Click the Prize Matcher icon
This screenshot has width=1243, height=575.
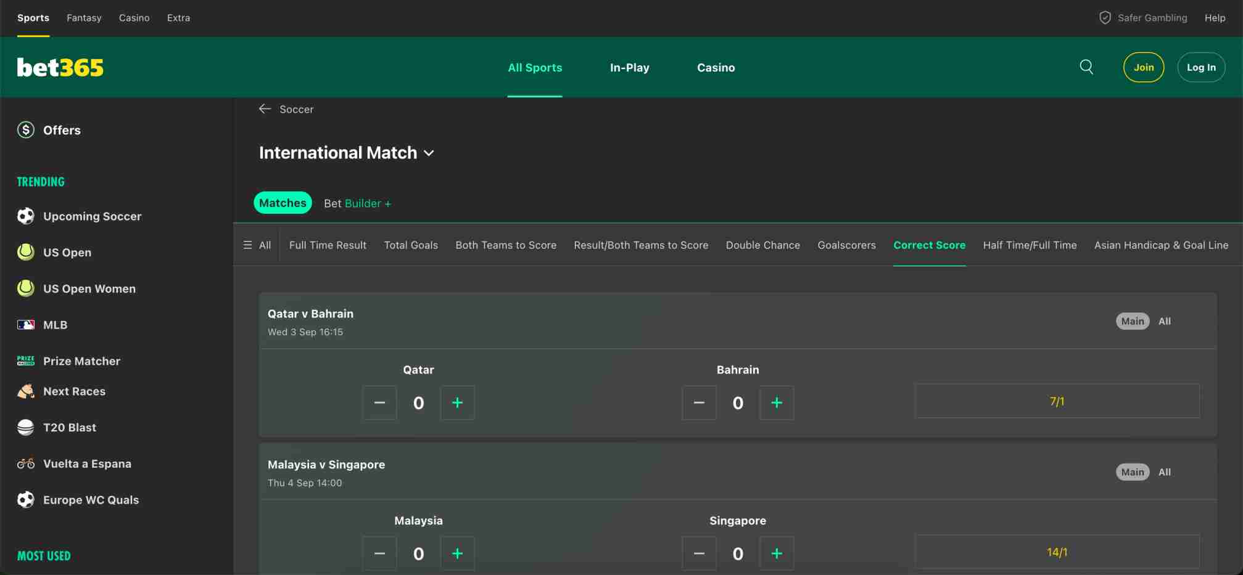[26, 361]
